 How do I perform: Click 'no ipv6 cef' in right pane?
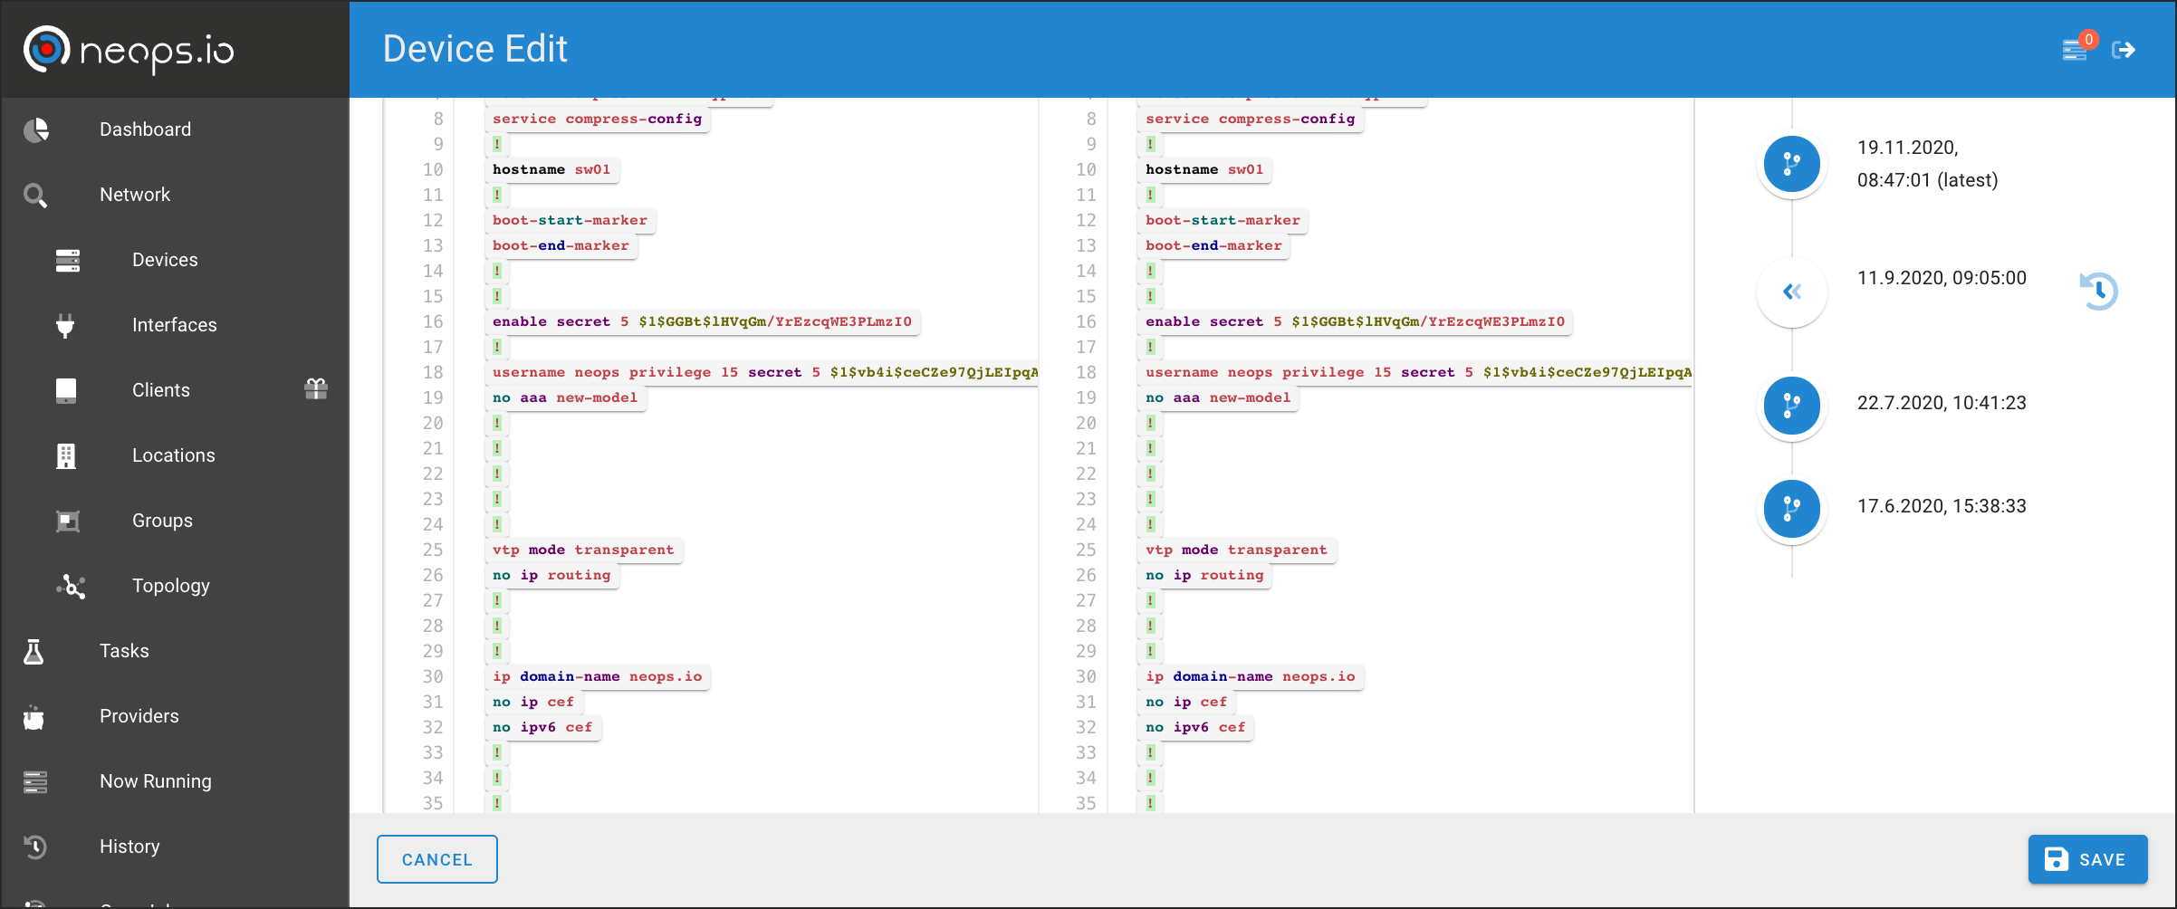pos(1195,727)
